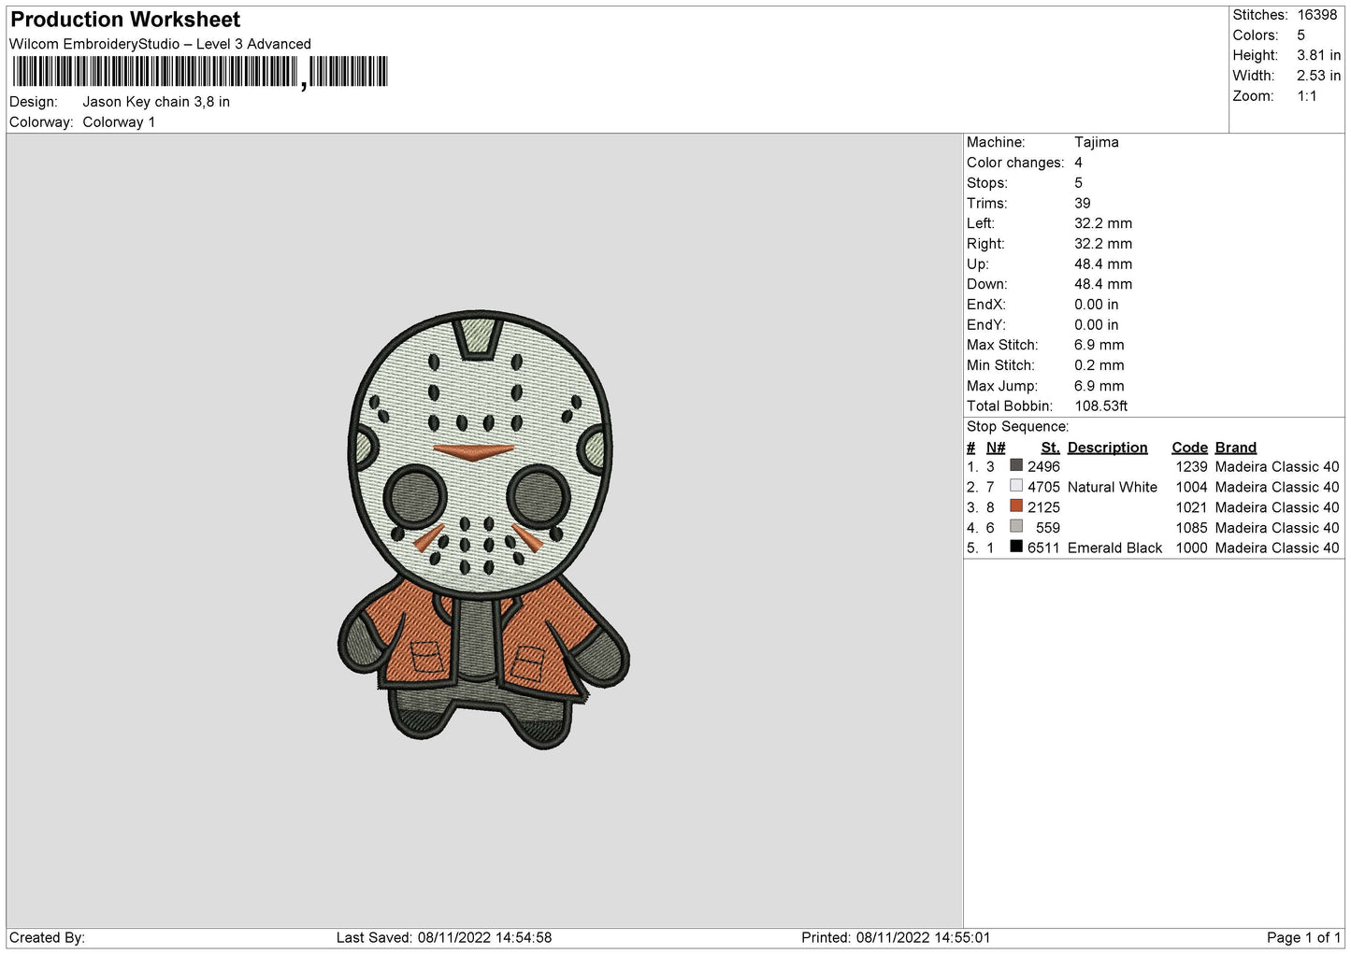Click the Right value 32.2 mm

pyautogui.click(x=1103, y=244)
